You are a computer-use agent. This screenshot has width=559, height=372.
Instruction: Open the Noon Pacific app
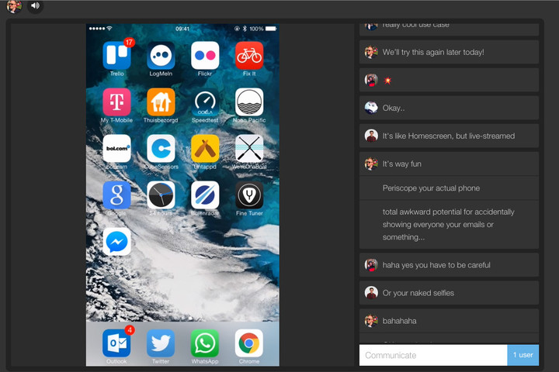(249, 102)
